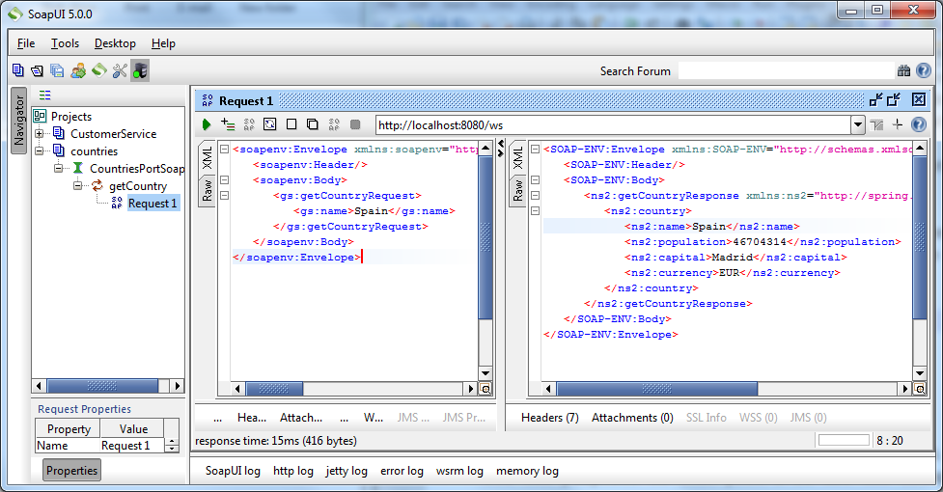Switch request editor to Raw tab
The image size is (943, 492).
pos(207,190)
